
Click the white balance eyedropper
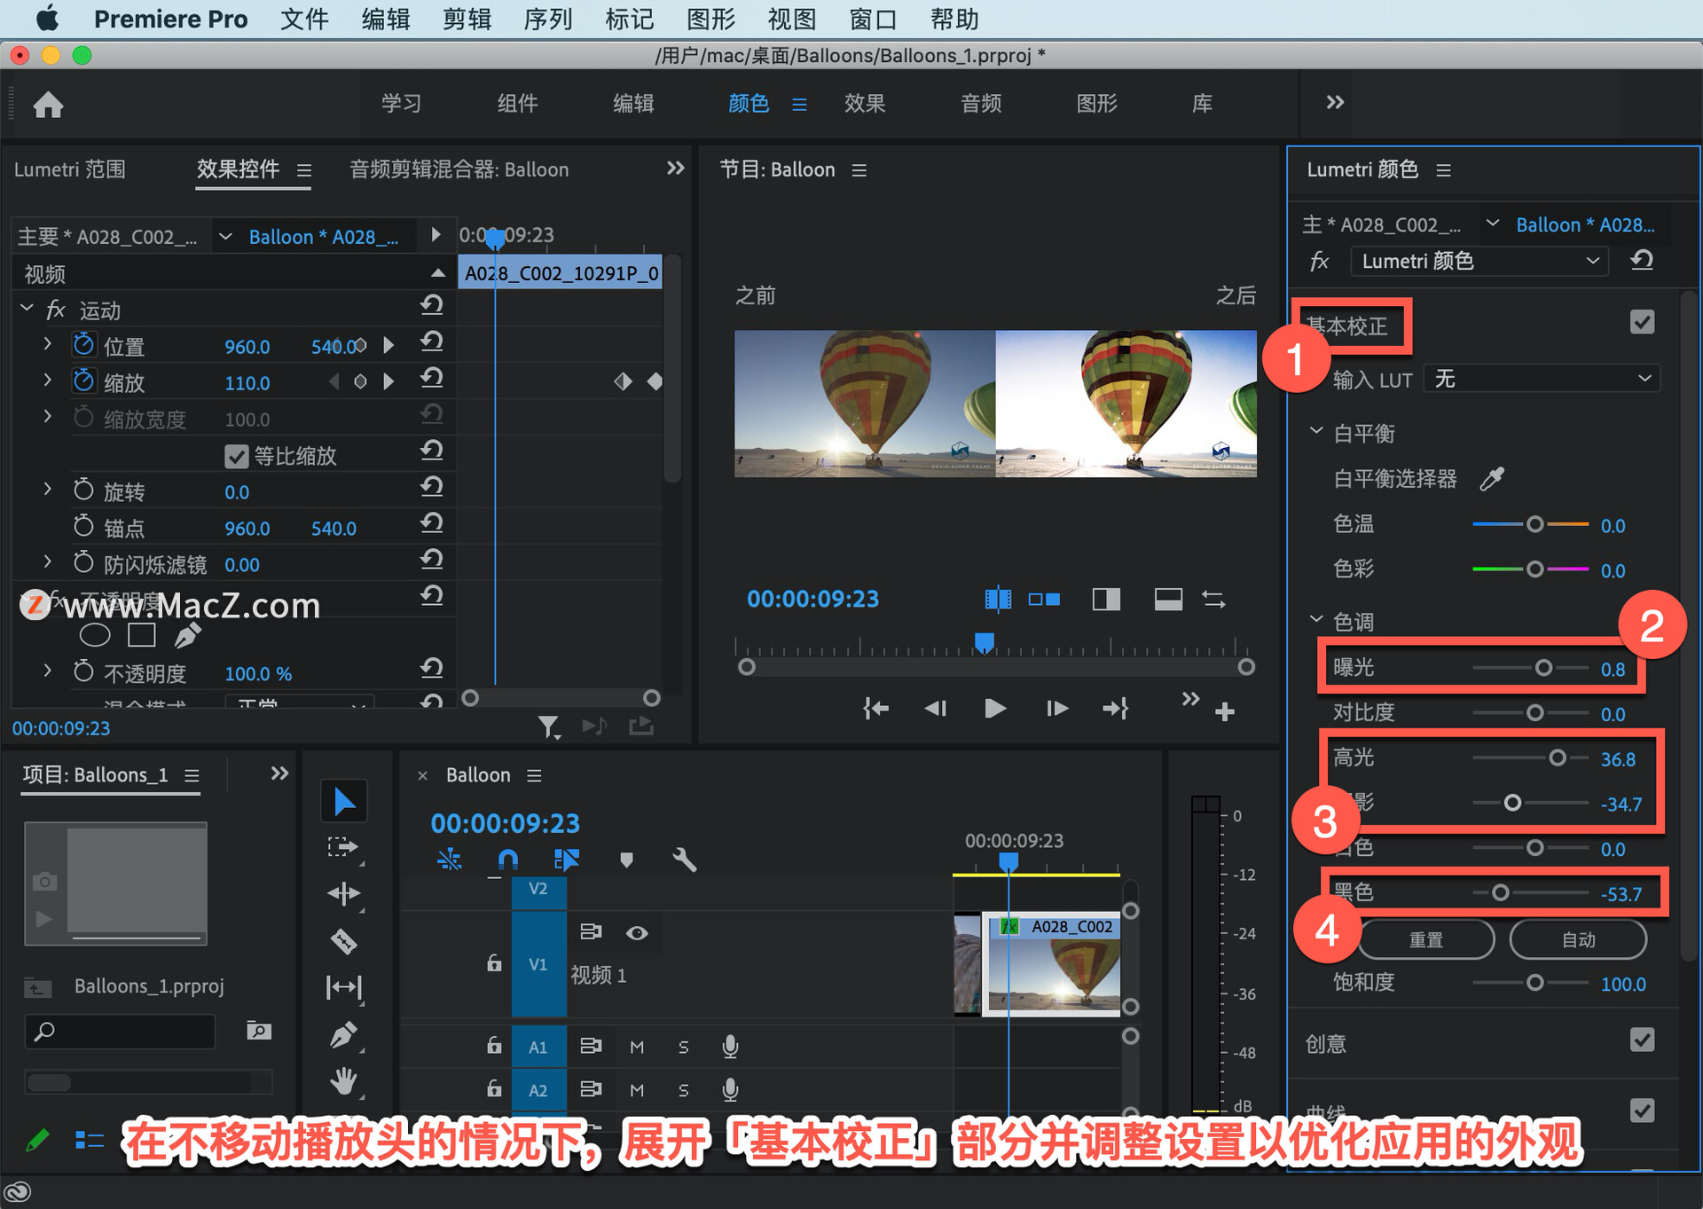click(1492, 479)
